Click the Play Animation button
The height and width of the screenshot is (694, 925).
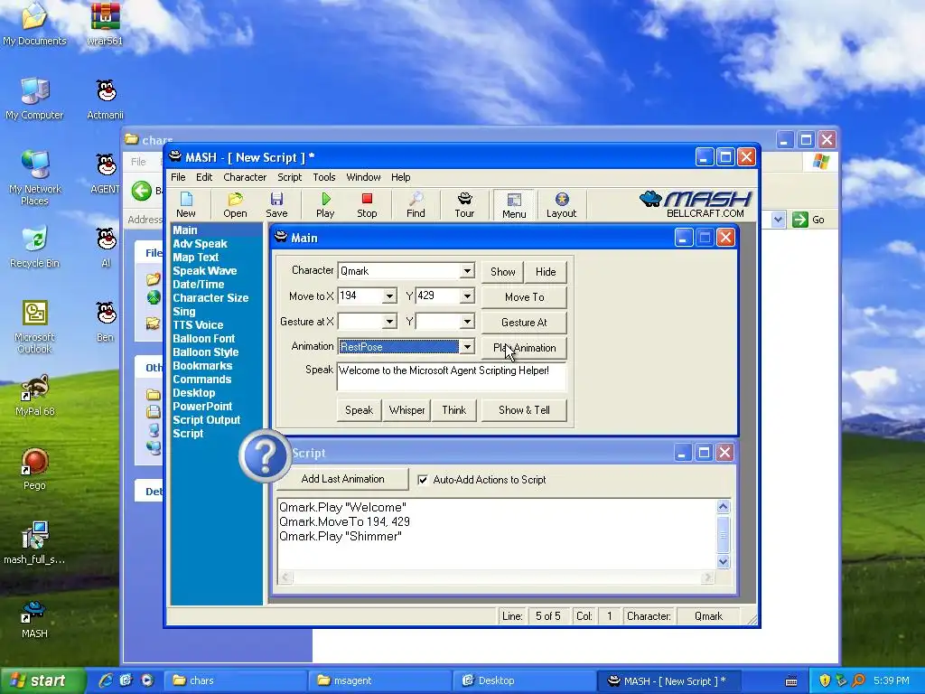pyautogui.click(x=525, y=348)
